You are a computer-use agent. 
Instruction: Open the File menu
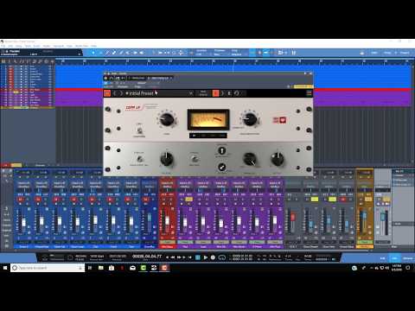(3, 46)
